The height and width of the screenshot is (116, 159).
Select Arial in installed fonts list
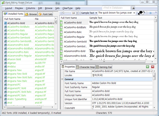[10, 103]
